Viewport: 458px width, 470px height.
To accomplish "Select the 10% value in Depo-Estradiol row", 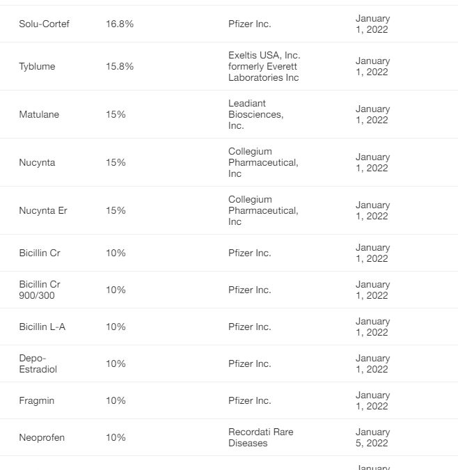I will (116, 364).
